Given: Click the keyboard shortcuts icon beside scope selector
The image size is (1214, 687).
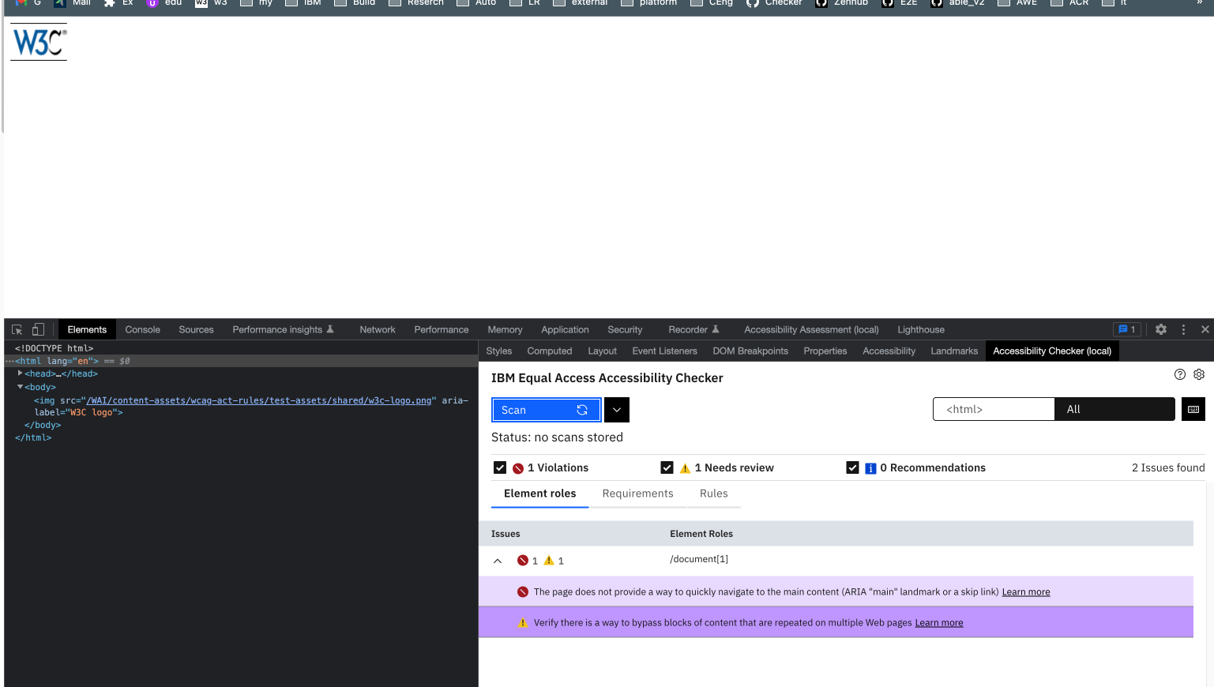Looking at the screenshot, I should (x=1193, y=409).
